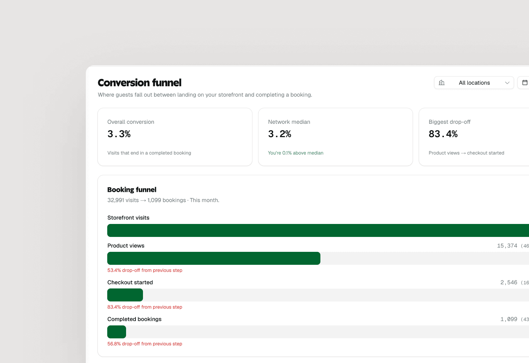Click the Completed bookings label

click(x=135, y=319)
